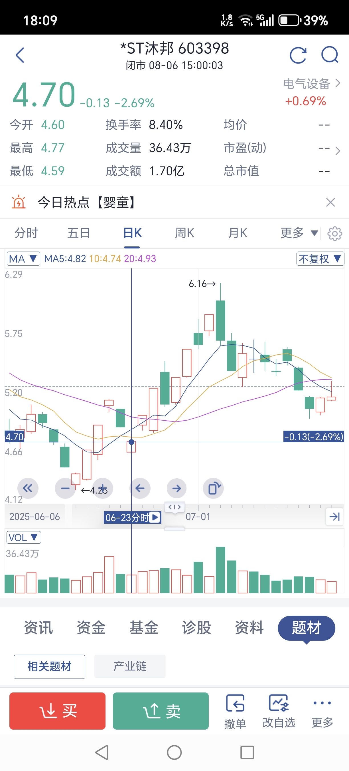Tap the red 买 buy button
The width and height of the screenshot is (349, 771).
(57, 711)
